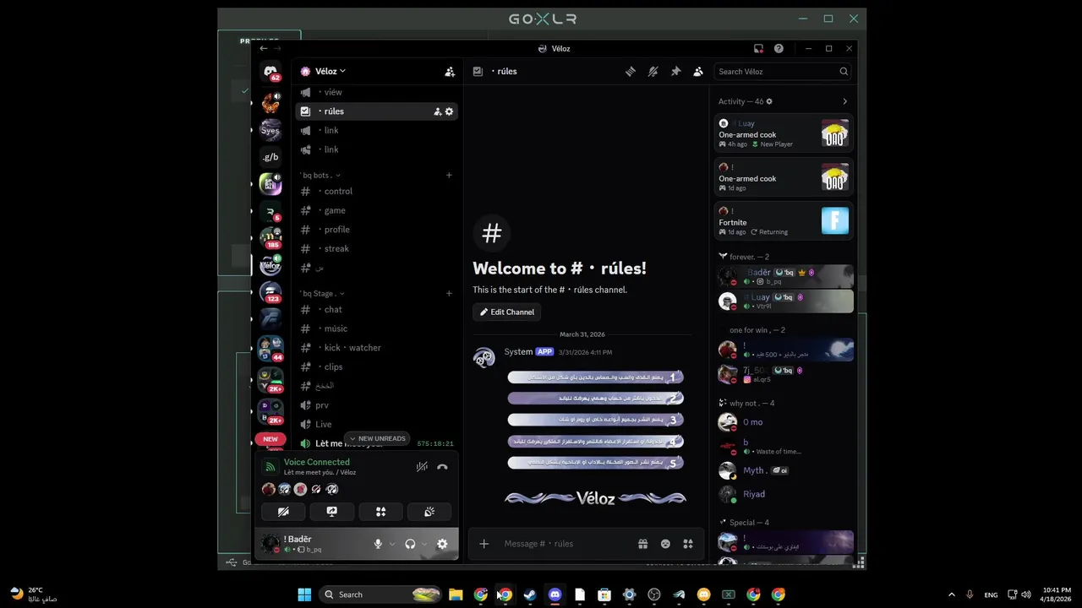Open user settings gear

click(442, 545)
